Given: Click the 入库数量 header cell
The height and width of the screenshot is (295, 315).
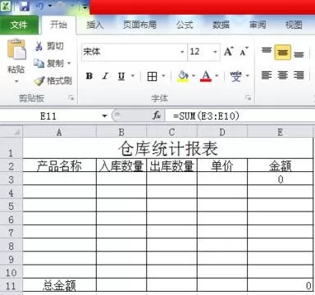Looking at the screenshot, I should (x=121, y=165).
